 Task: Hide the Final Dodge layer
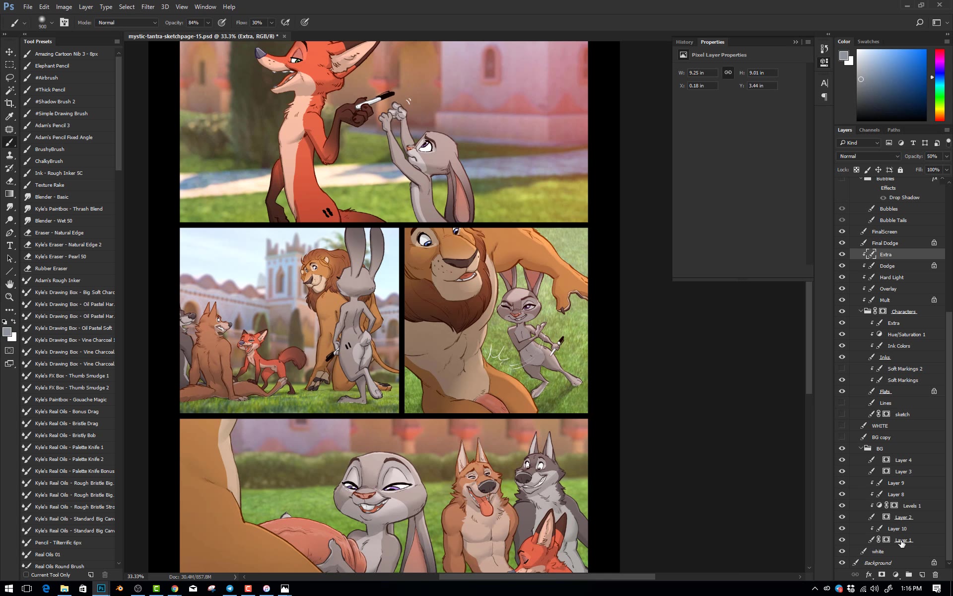(842, 243)
